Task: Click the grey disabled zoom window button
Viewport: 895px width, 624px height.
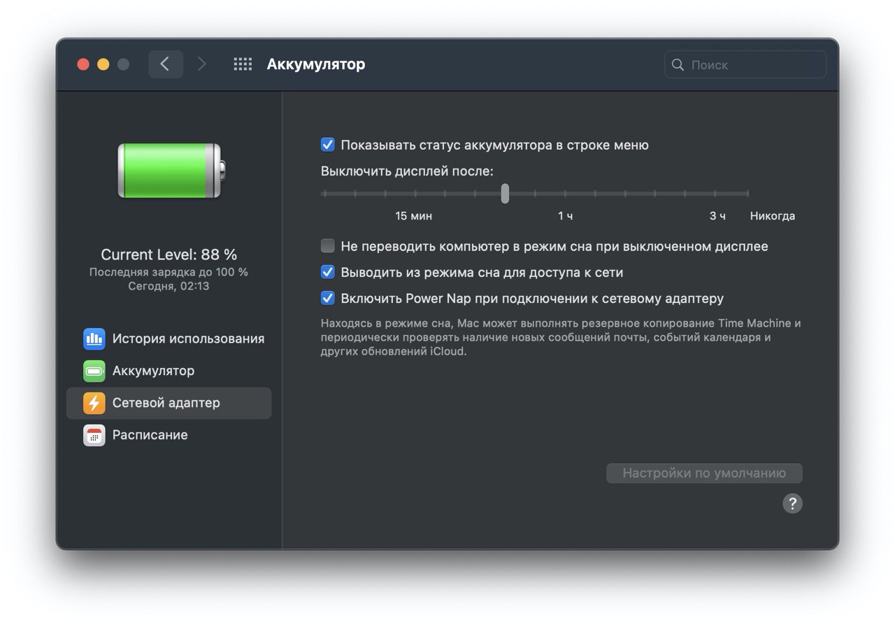Action: click(x=124, y=64)
